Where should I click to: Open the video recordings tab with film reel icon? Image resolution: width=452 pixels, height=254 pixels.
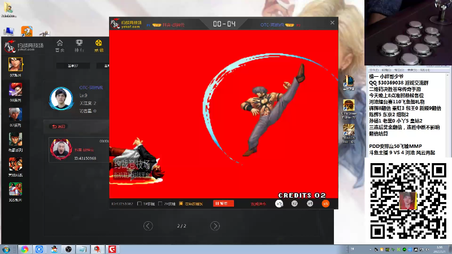pyautogui.click(x=98, y=46)
